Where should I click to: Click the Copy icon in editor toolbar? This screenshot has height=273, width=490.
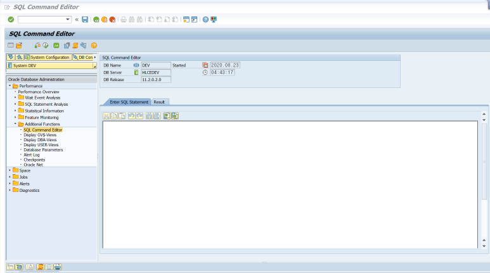[114, 116]
